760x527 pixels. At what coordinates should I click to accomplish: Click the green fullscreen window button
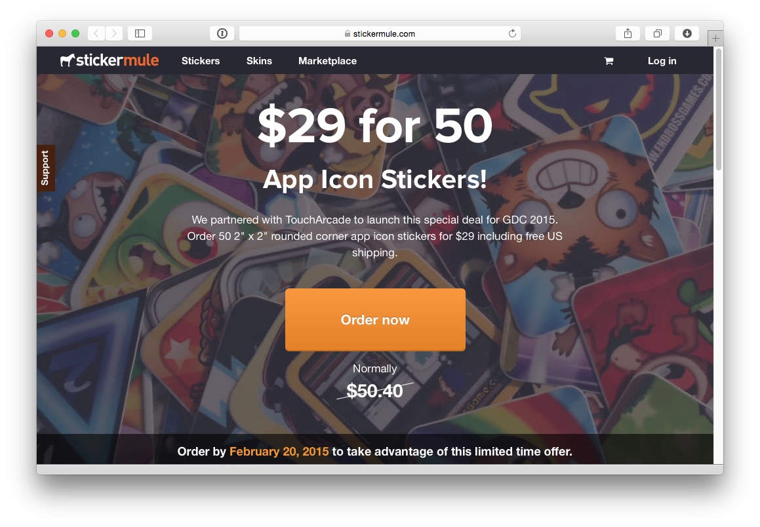coord(75,33)
